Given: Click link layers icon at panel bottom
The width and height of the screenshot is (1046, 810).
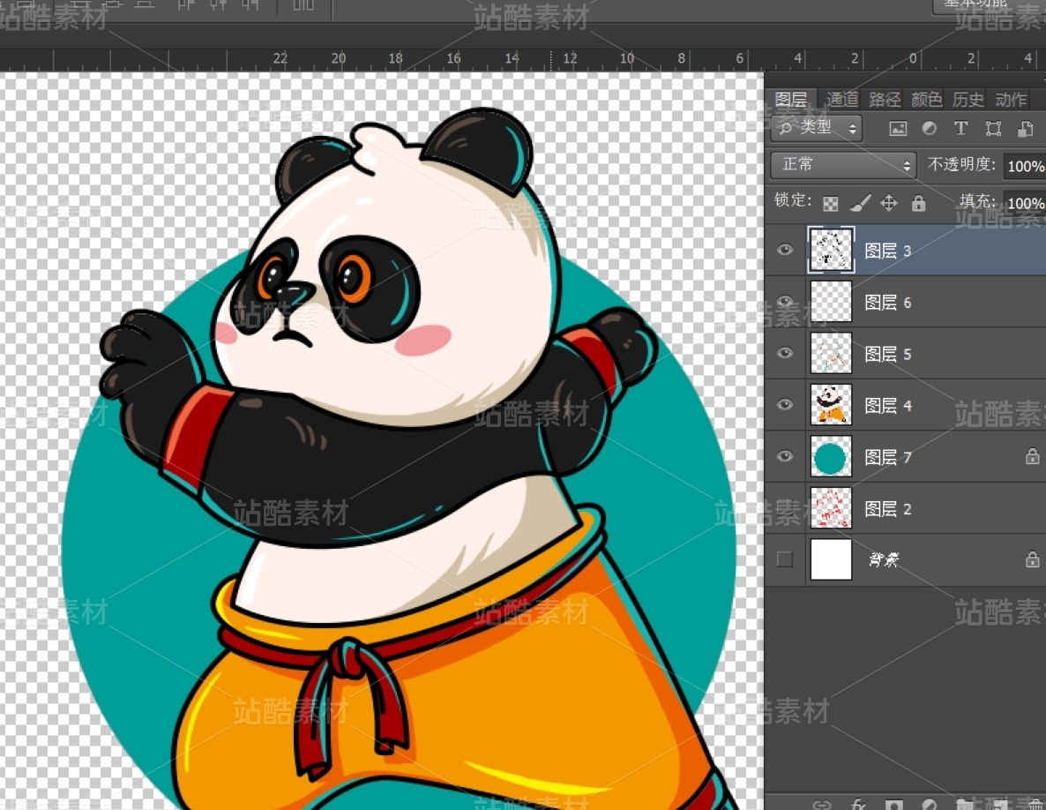Looking at the screenshot, I should click(x=822, y=805).
